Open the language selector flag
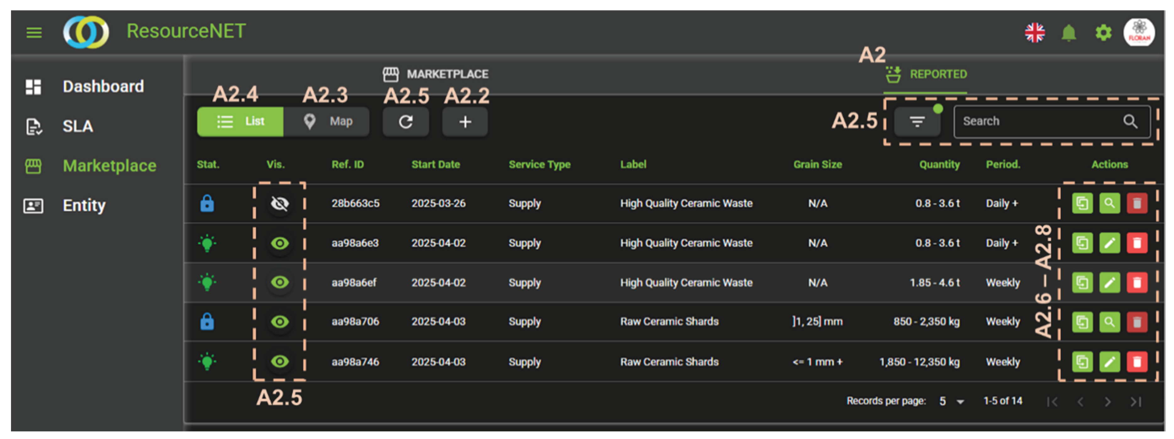 point(1036,32)
